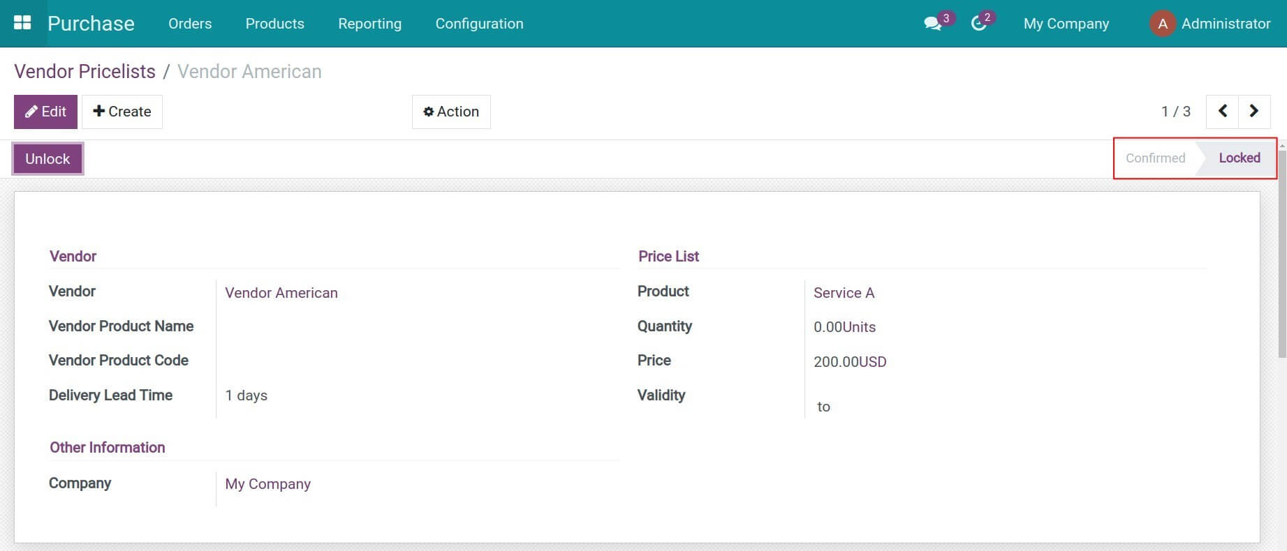
Task: Unlock the vendor pricelist
Action: pos(47,159)
